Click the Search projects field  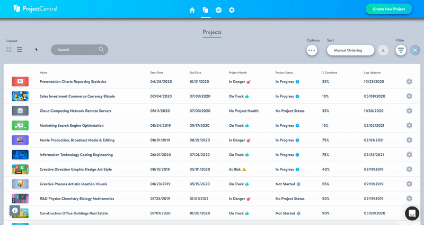[x=79, y=50]
